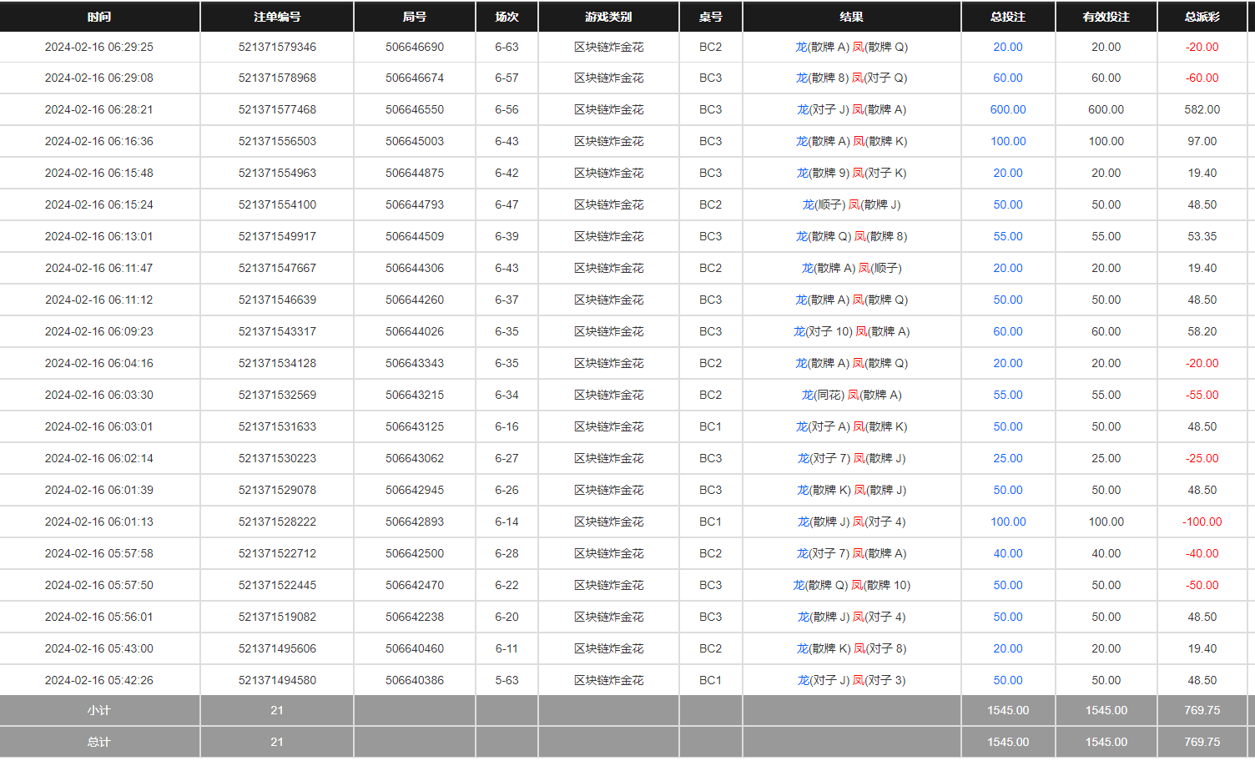Click the 582.00 payout value
1255x761 pixels.
click(1202, 109)
